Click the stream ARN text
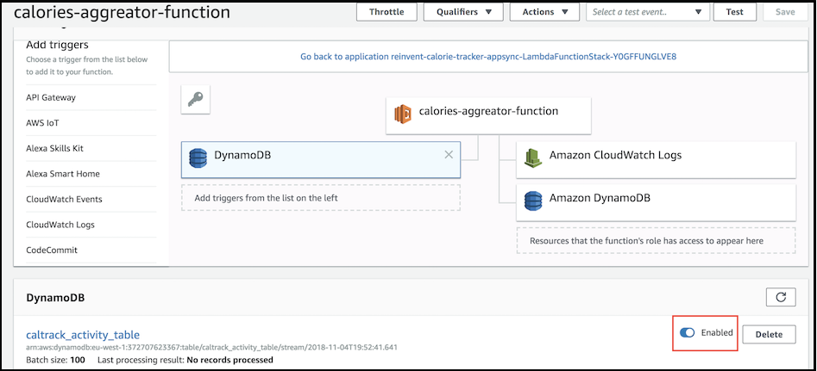This screenshot has height=371, width=817. (212, 347)
